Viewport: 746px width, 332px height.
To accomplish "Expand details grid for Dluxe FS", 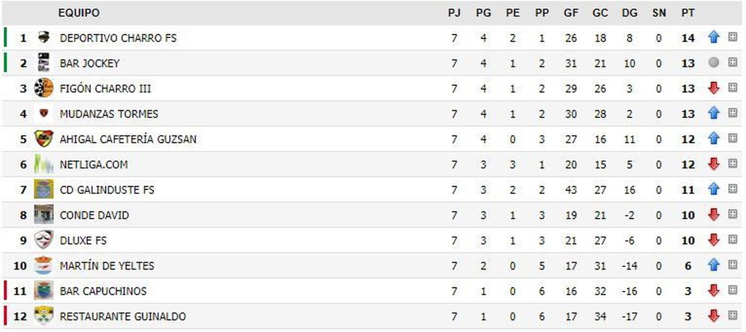I will click(x=732, y=240).
